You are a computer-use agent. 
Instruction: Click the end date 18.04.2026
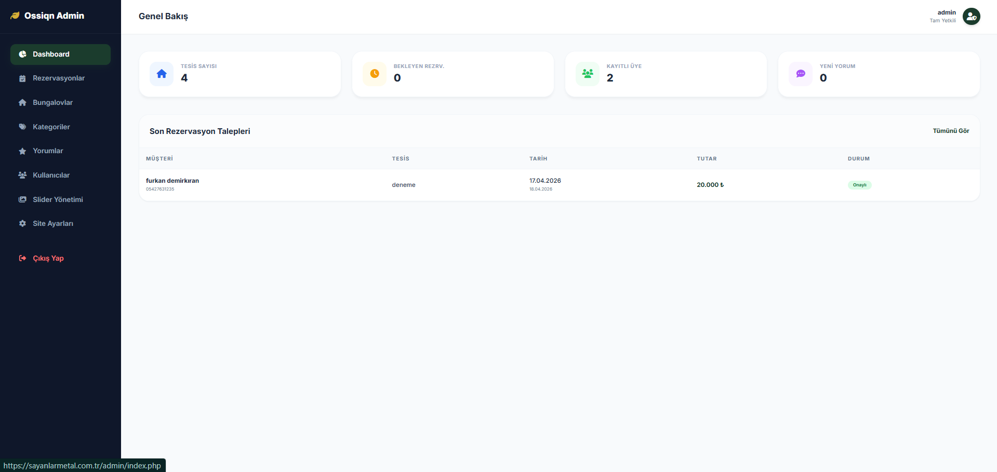541,189
